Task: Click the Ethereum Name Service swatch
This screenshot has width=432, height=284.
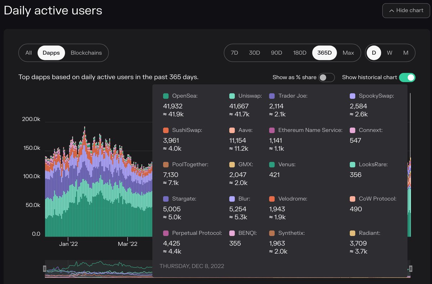Action: tap(272, 130)
